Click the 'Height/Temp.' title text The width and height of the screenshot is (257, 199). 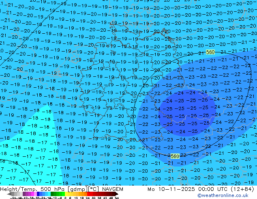(x=18, y=189)
